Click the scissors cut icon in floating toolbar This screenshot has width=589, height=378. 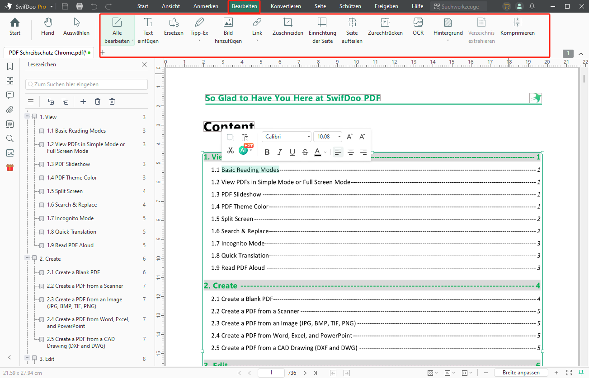point(231,151)
